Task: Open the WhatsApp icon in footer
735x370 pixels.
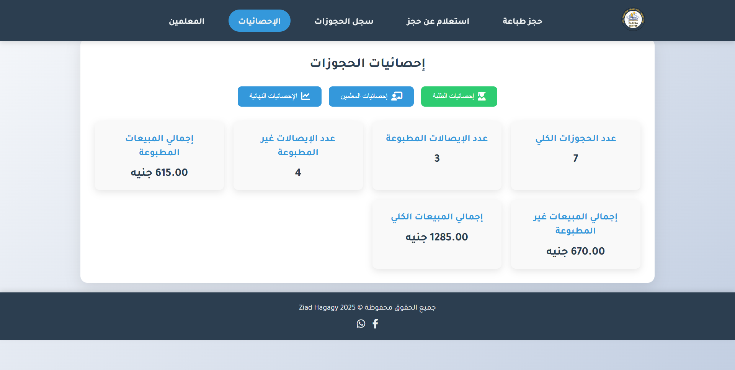Action: coord(361,324)
